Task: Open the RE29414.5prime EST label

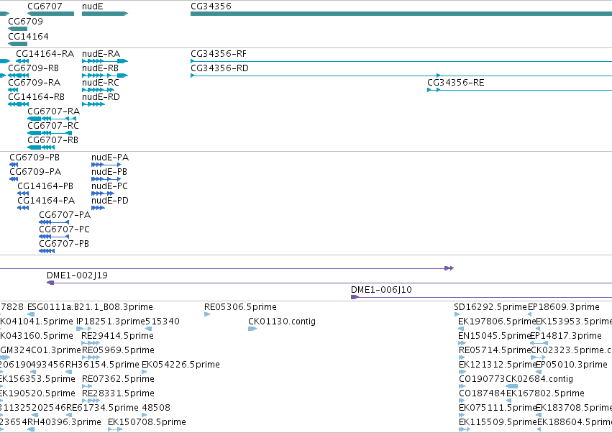Action: [x=117, y=336]
